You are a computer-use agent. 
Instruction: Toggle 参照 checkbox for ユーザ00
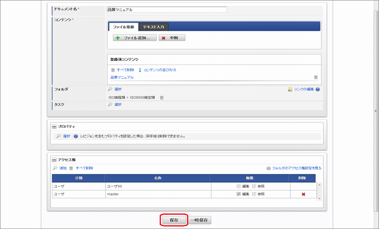click(x=254, y=186)
